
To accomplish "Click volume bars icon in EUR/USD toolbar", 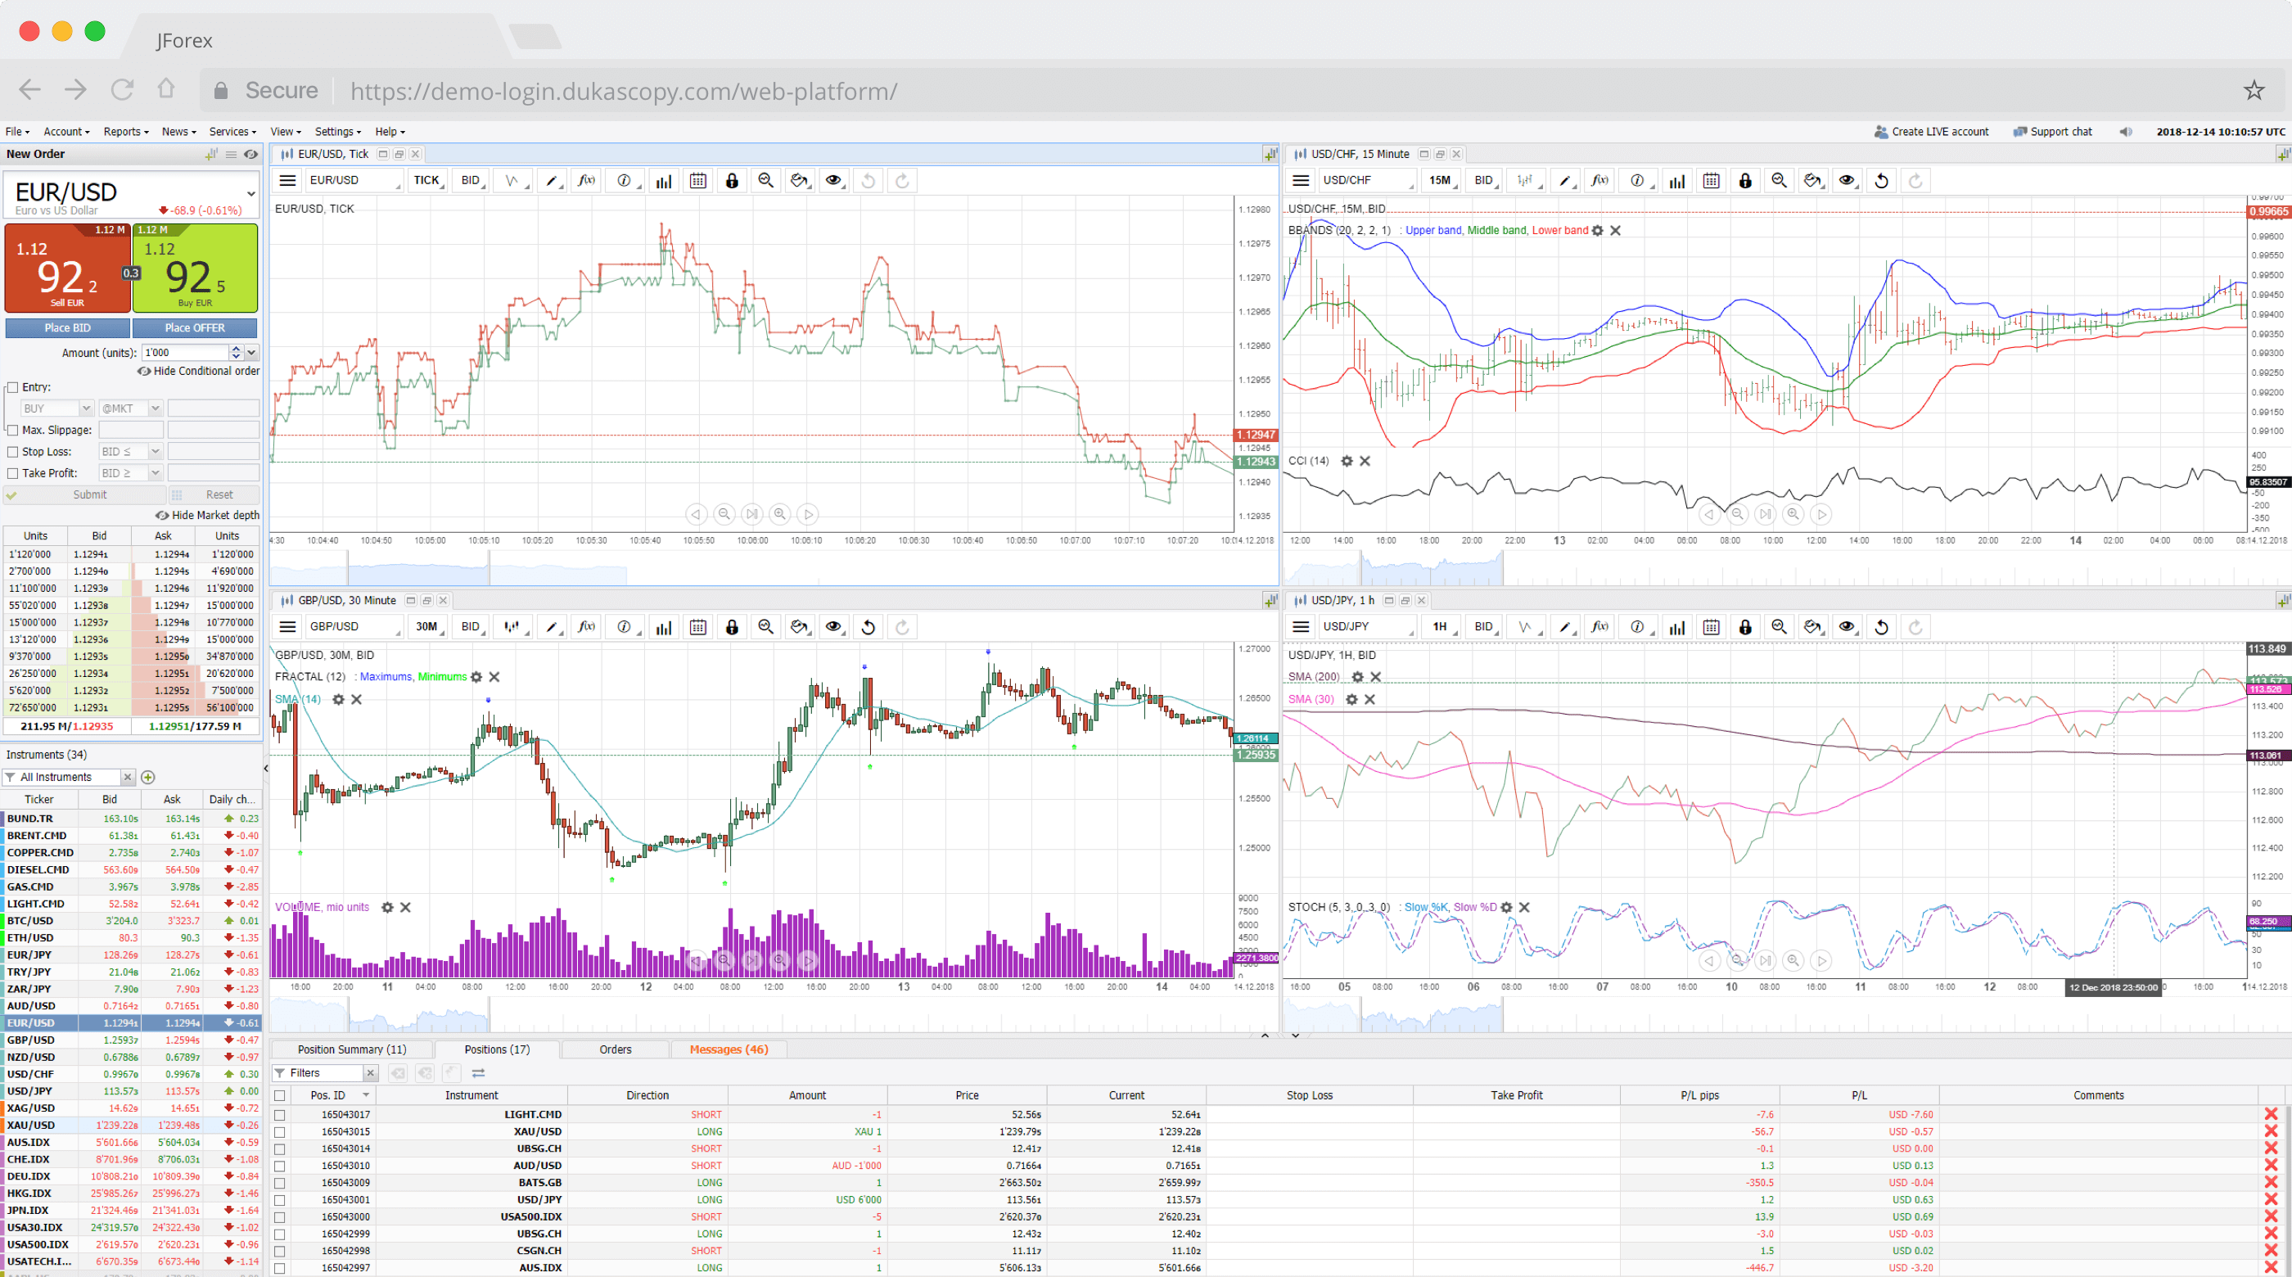I will click(664, 181).
